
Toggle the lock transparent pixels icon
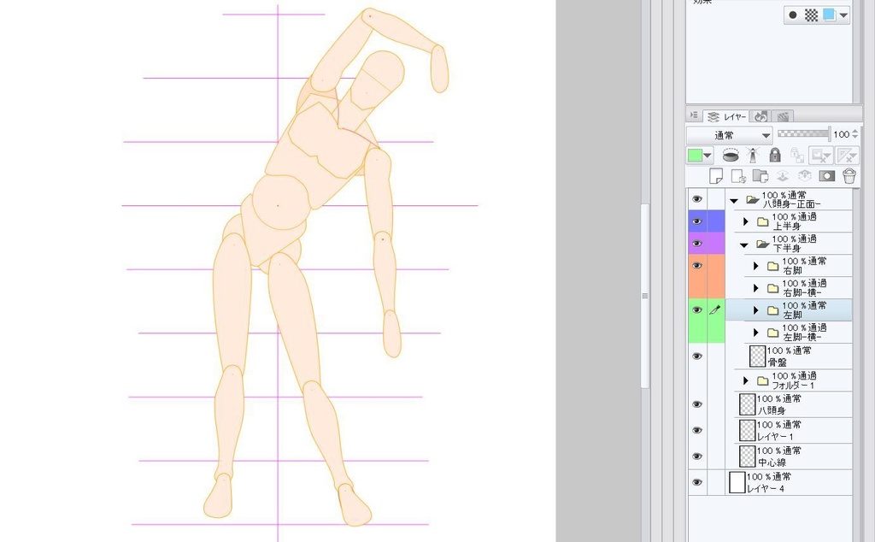click(x=797, y=156)
